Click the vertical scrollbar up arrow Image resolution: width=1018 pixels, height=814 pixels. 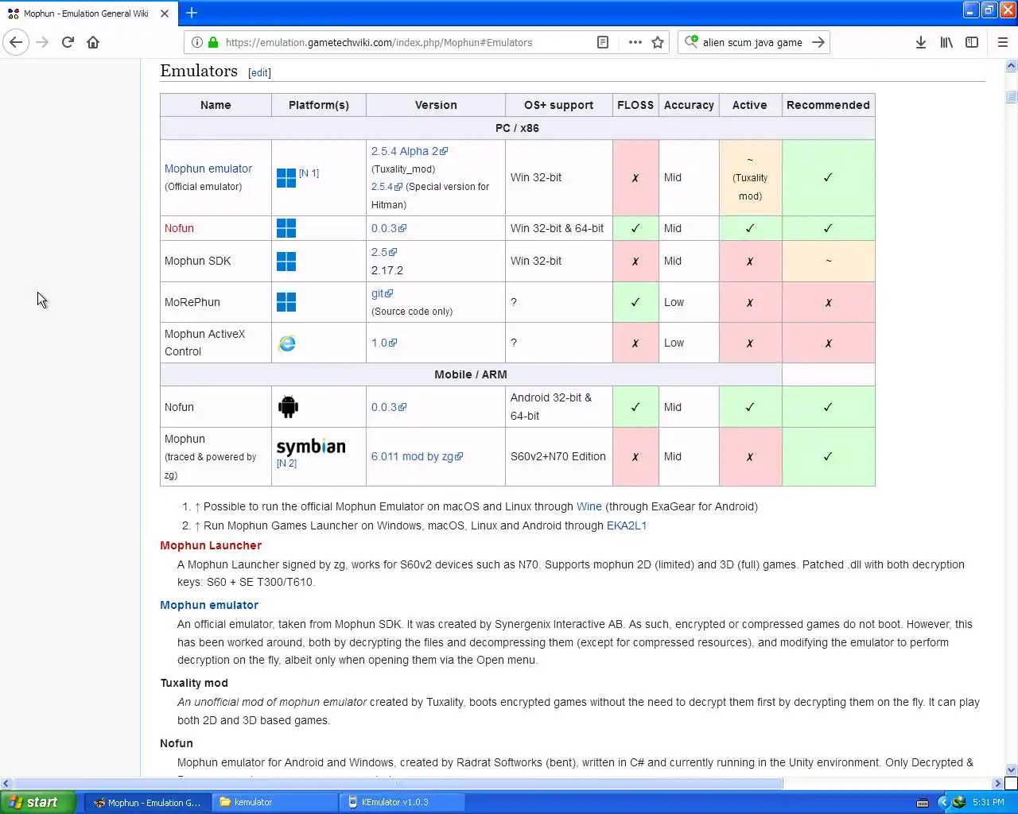click(1011, 67)
